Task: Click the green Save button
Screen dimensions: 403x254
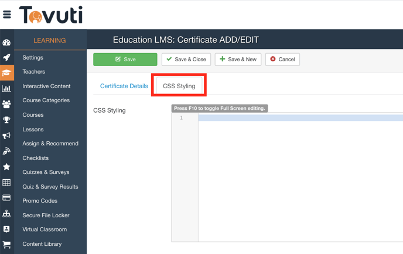Action: pyautogui.click(x=125, y=60)
